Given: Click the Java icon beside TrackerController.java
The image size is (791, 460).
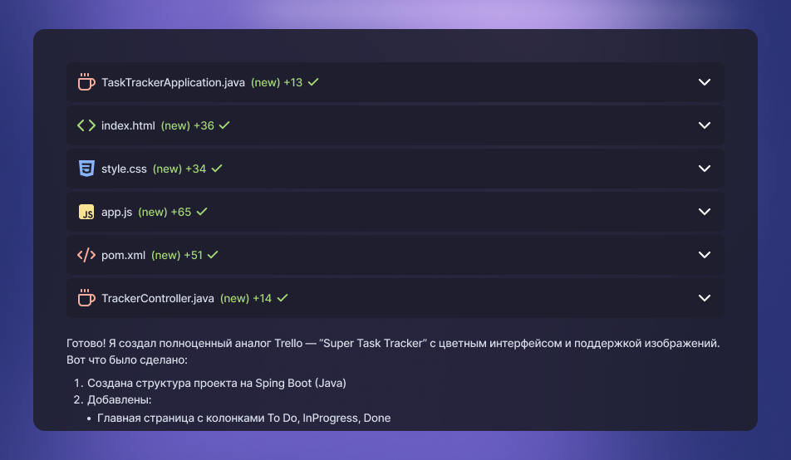Looking at the screenshot, I should (x=86, y=298).
